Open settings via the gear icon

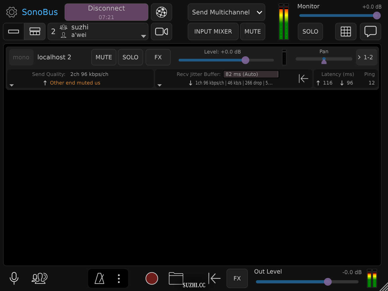pyautogui.click(x=12, y=12)
